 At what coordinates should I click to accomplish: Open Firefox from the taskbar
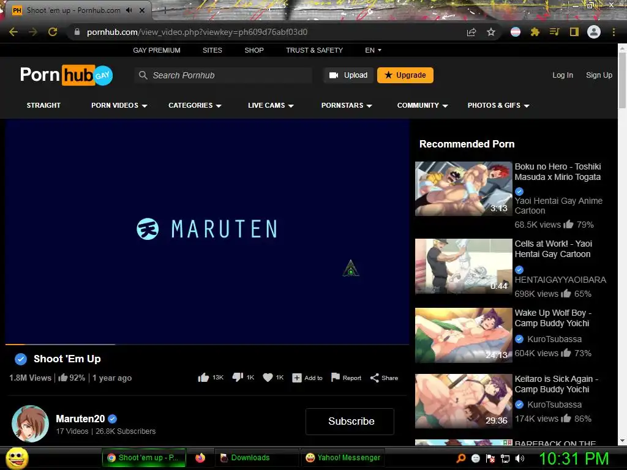coord(200,458)
